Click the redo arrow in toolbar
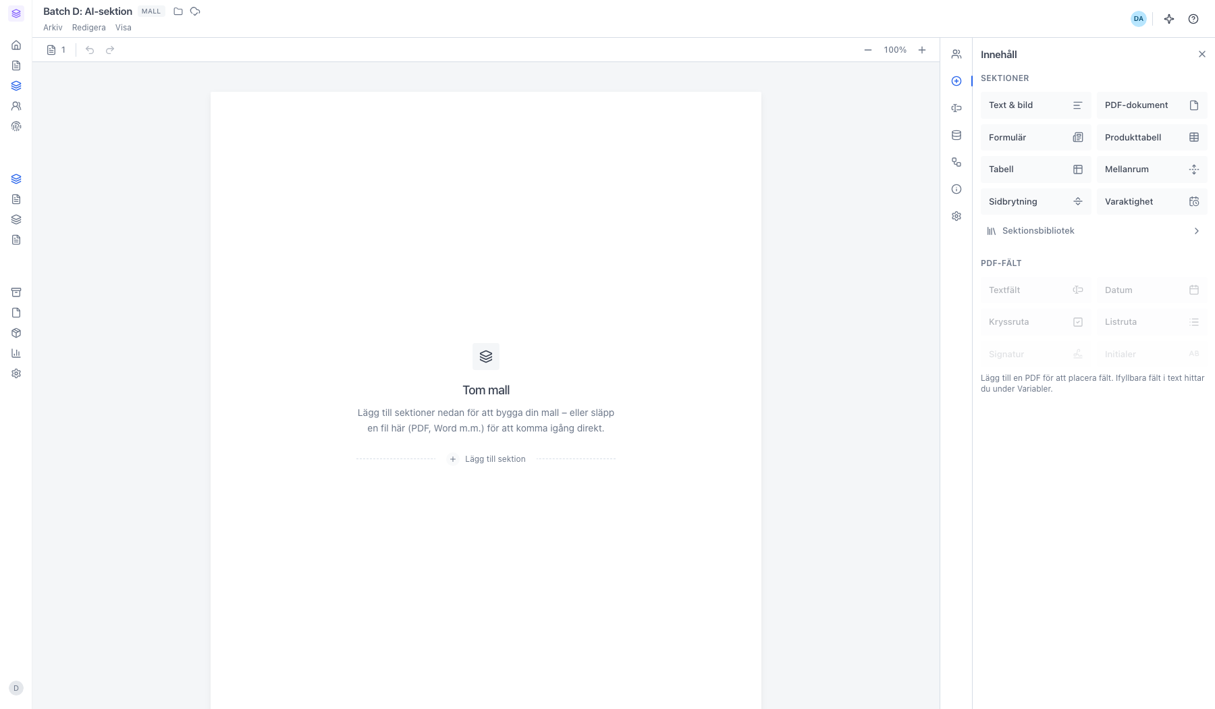This screenshot has height=709, width=1215. click(110, 50)
